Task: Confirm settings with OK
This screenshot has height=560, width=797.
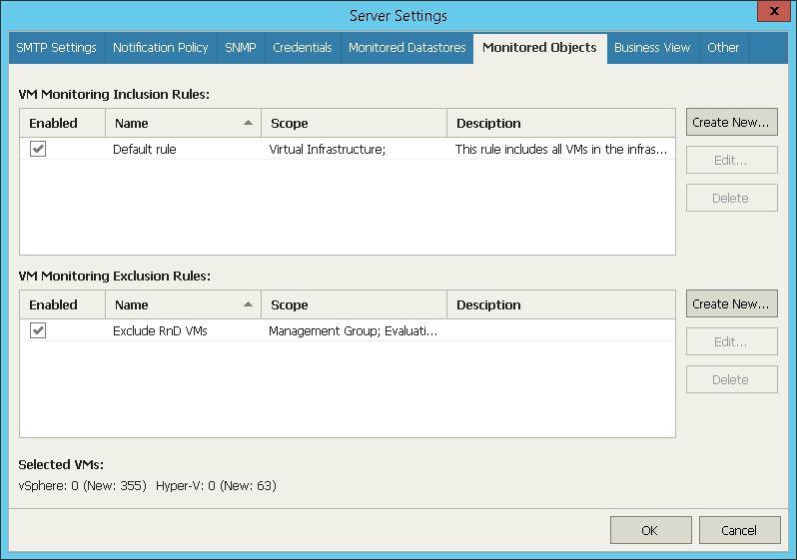Action: coord(650,530)
